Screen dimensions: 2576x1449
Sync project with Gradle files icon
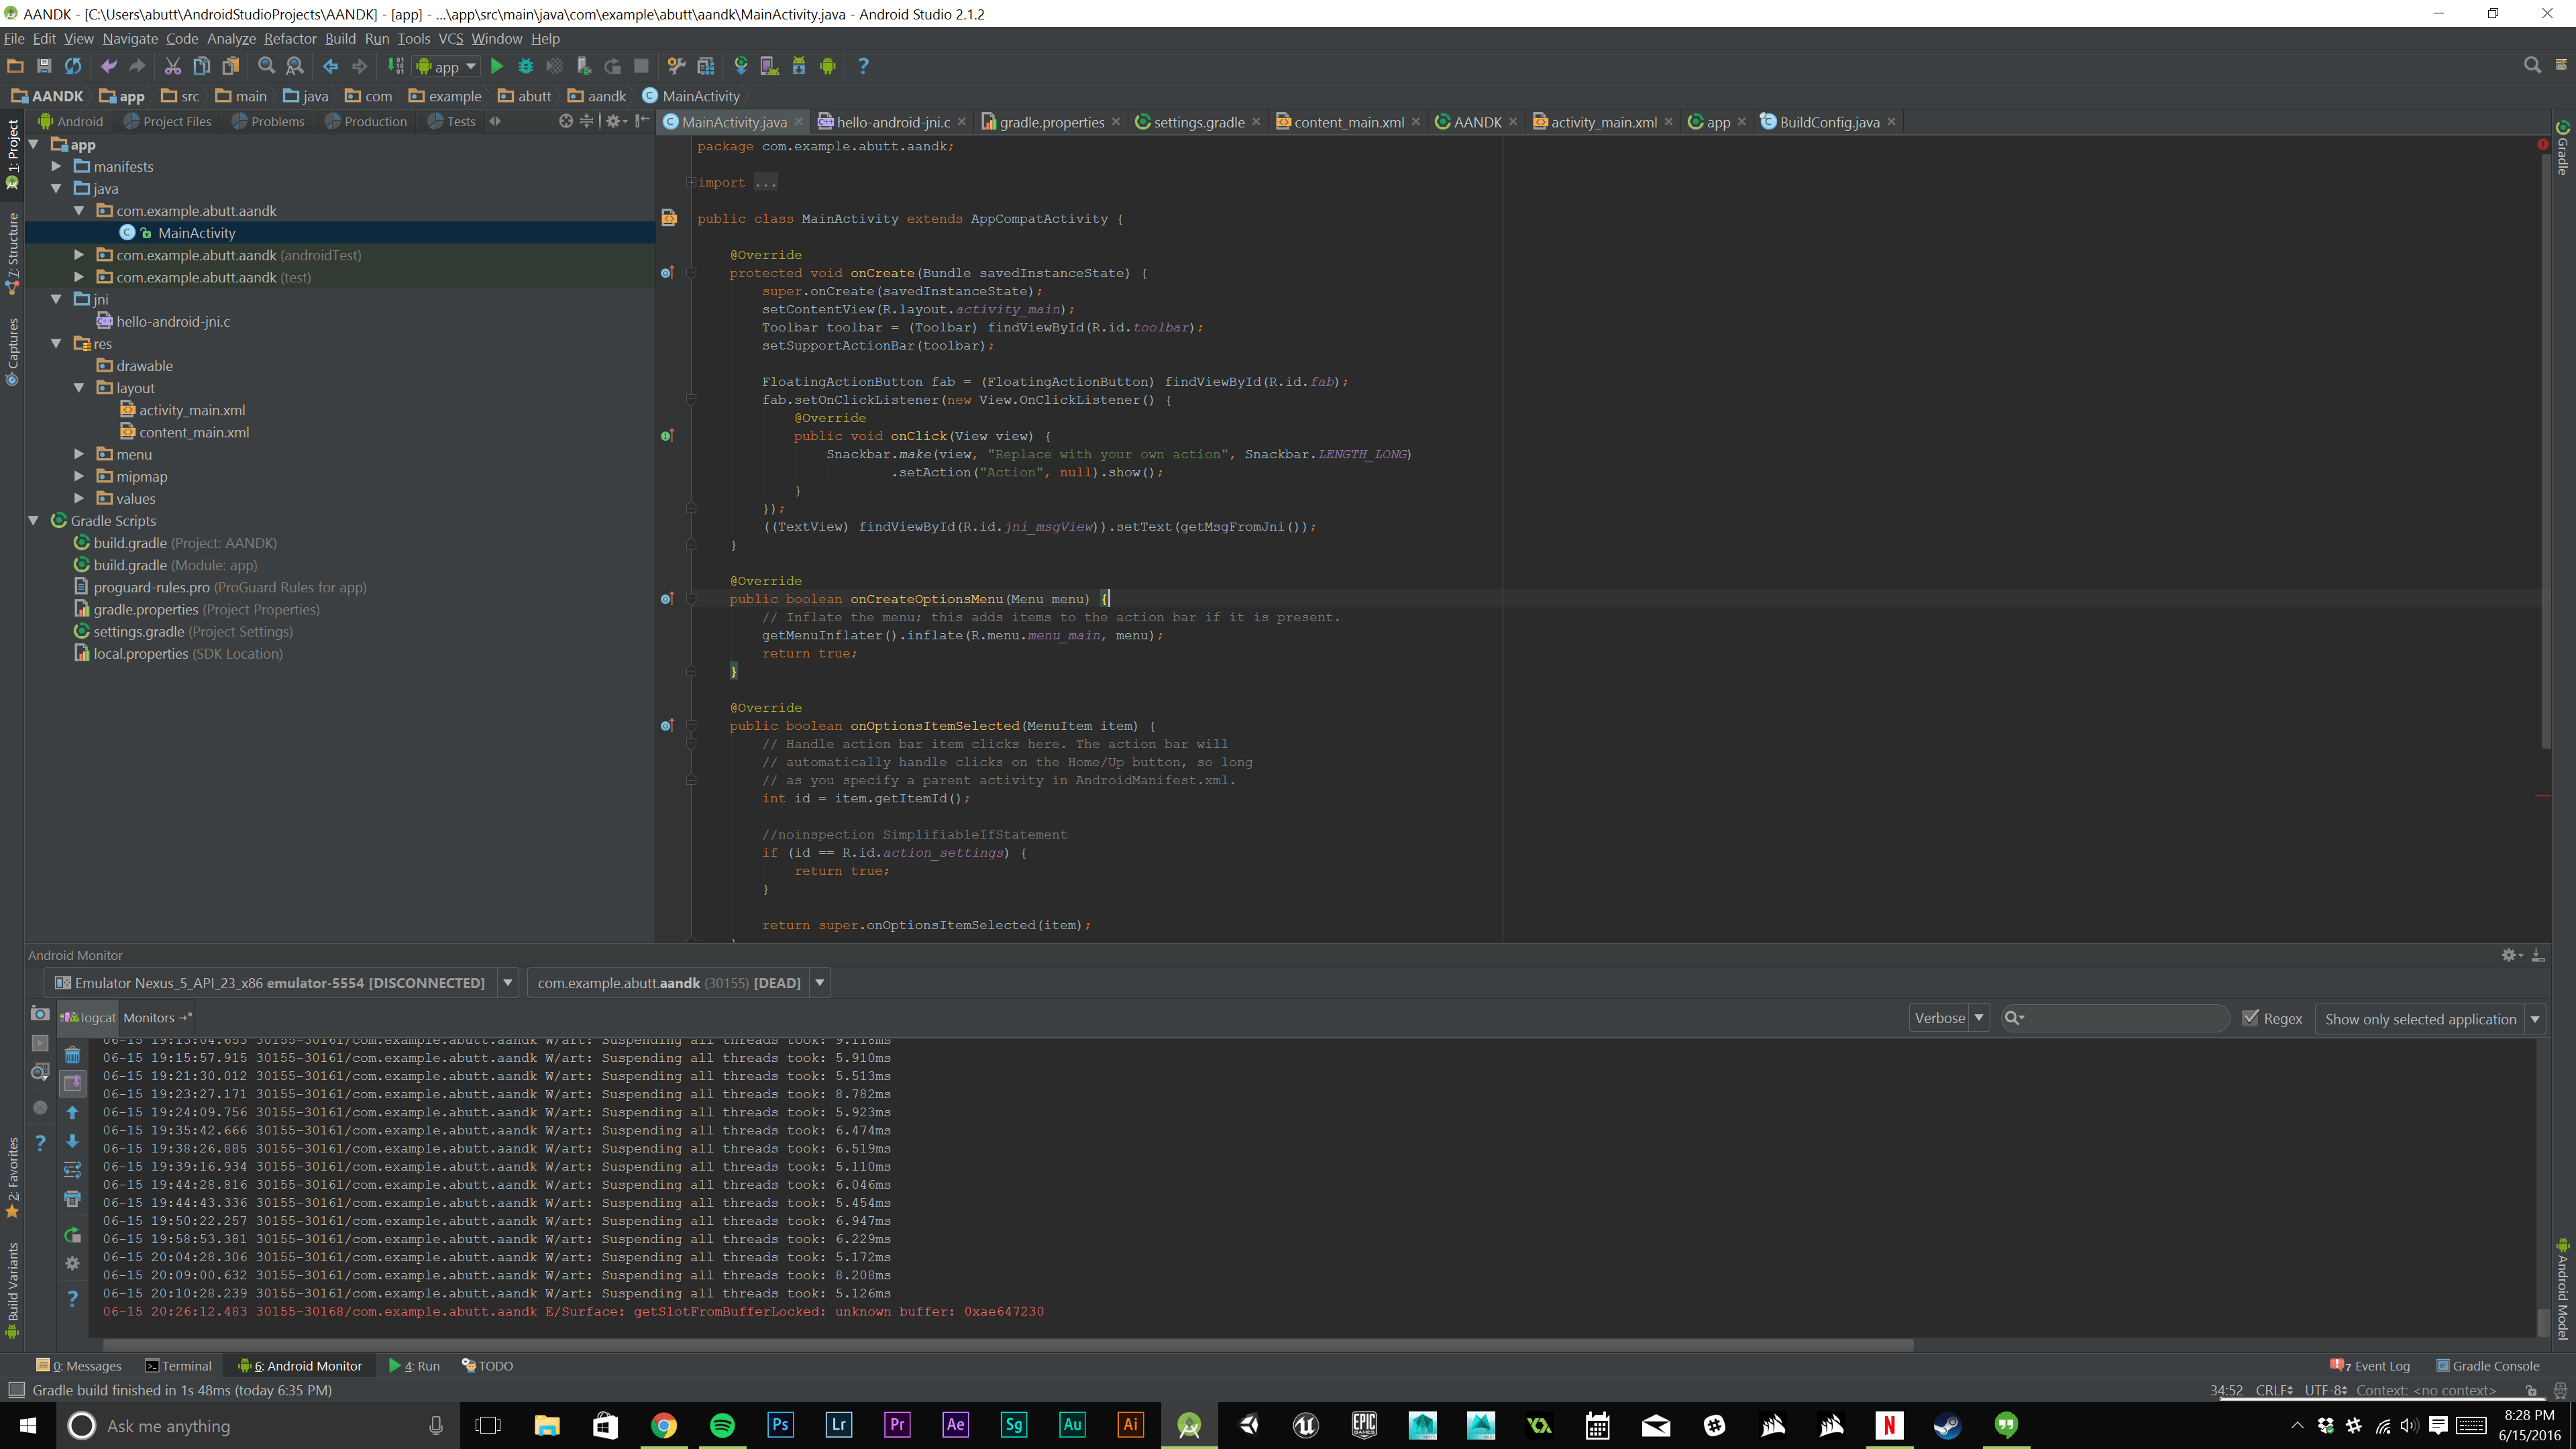point(741,66)
